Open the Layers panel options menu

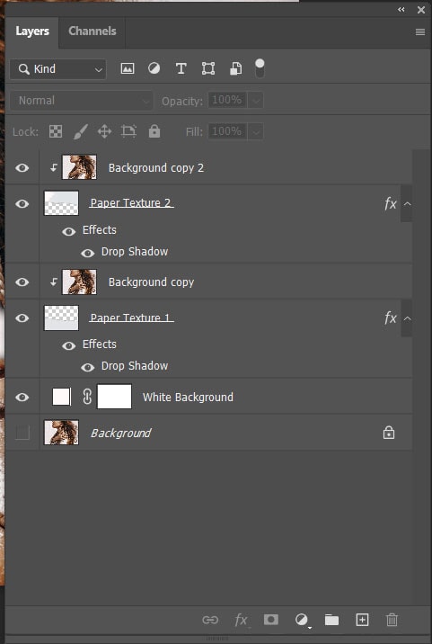point(420,31)
